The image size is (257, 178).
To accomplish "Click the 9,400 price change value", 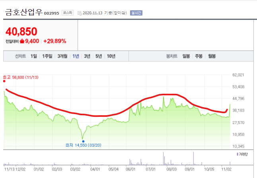I will [x=32, y=41].
